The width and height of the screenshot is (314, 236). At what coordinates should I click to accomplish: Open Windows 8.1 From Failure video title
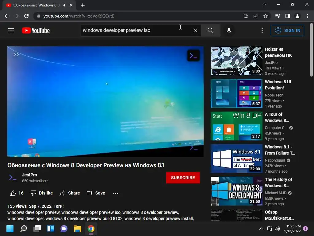click(x=280, y=150)
